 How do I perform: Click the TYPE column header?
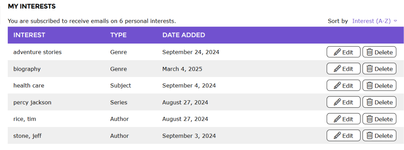(118, 35)
